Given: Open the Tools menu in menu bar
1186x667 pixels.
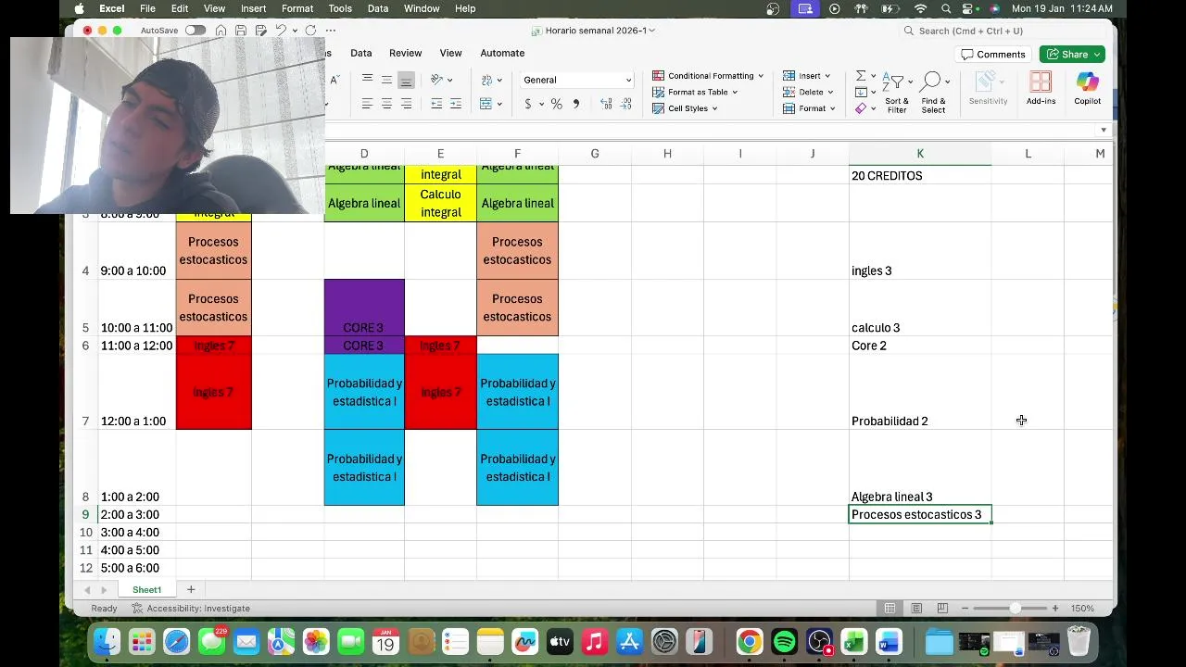Looking at the screenshot, I should [x=340, y=8].
